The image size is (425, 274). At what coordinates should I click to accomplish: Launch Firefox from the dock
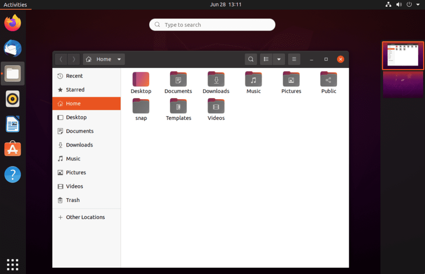(x=12, y=23)
